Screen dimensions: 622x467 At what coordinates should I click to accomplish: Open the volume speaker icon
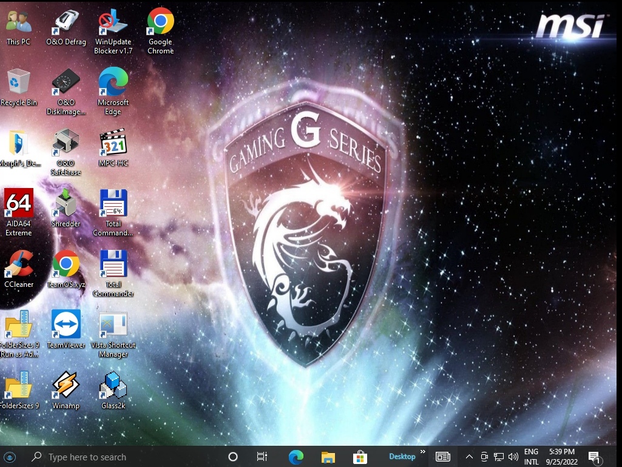[x=513, y=457]
